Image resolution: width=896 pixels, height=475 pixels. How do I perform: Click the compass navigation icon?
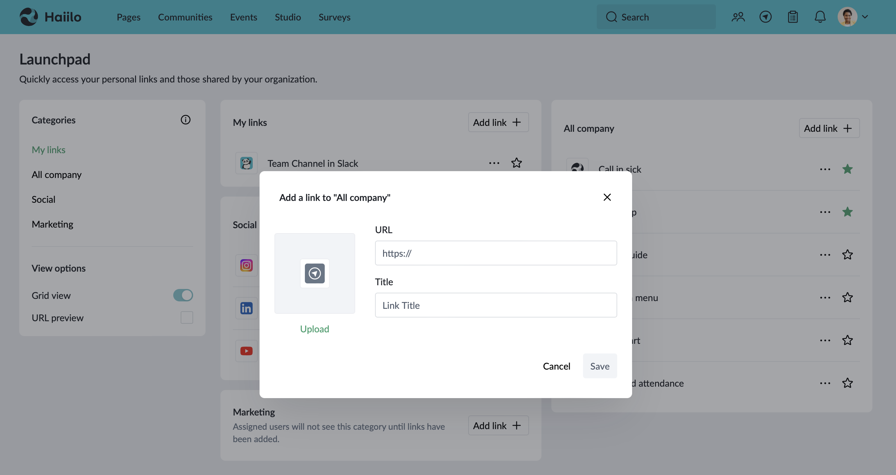point(765,17)
